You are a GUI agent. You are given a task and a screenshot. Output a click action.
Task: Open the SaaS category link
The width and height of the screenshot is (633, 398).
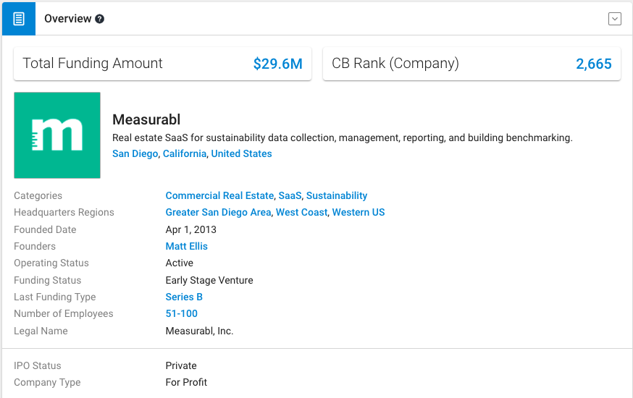[x=290, y=195]
